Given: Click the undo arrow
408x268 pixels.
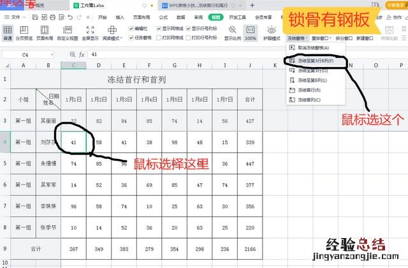Looking at the screenshot, I should [70, 17].
